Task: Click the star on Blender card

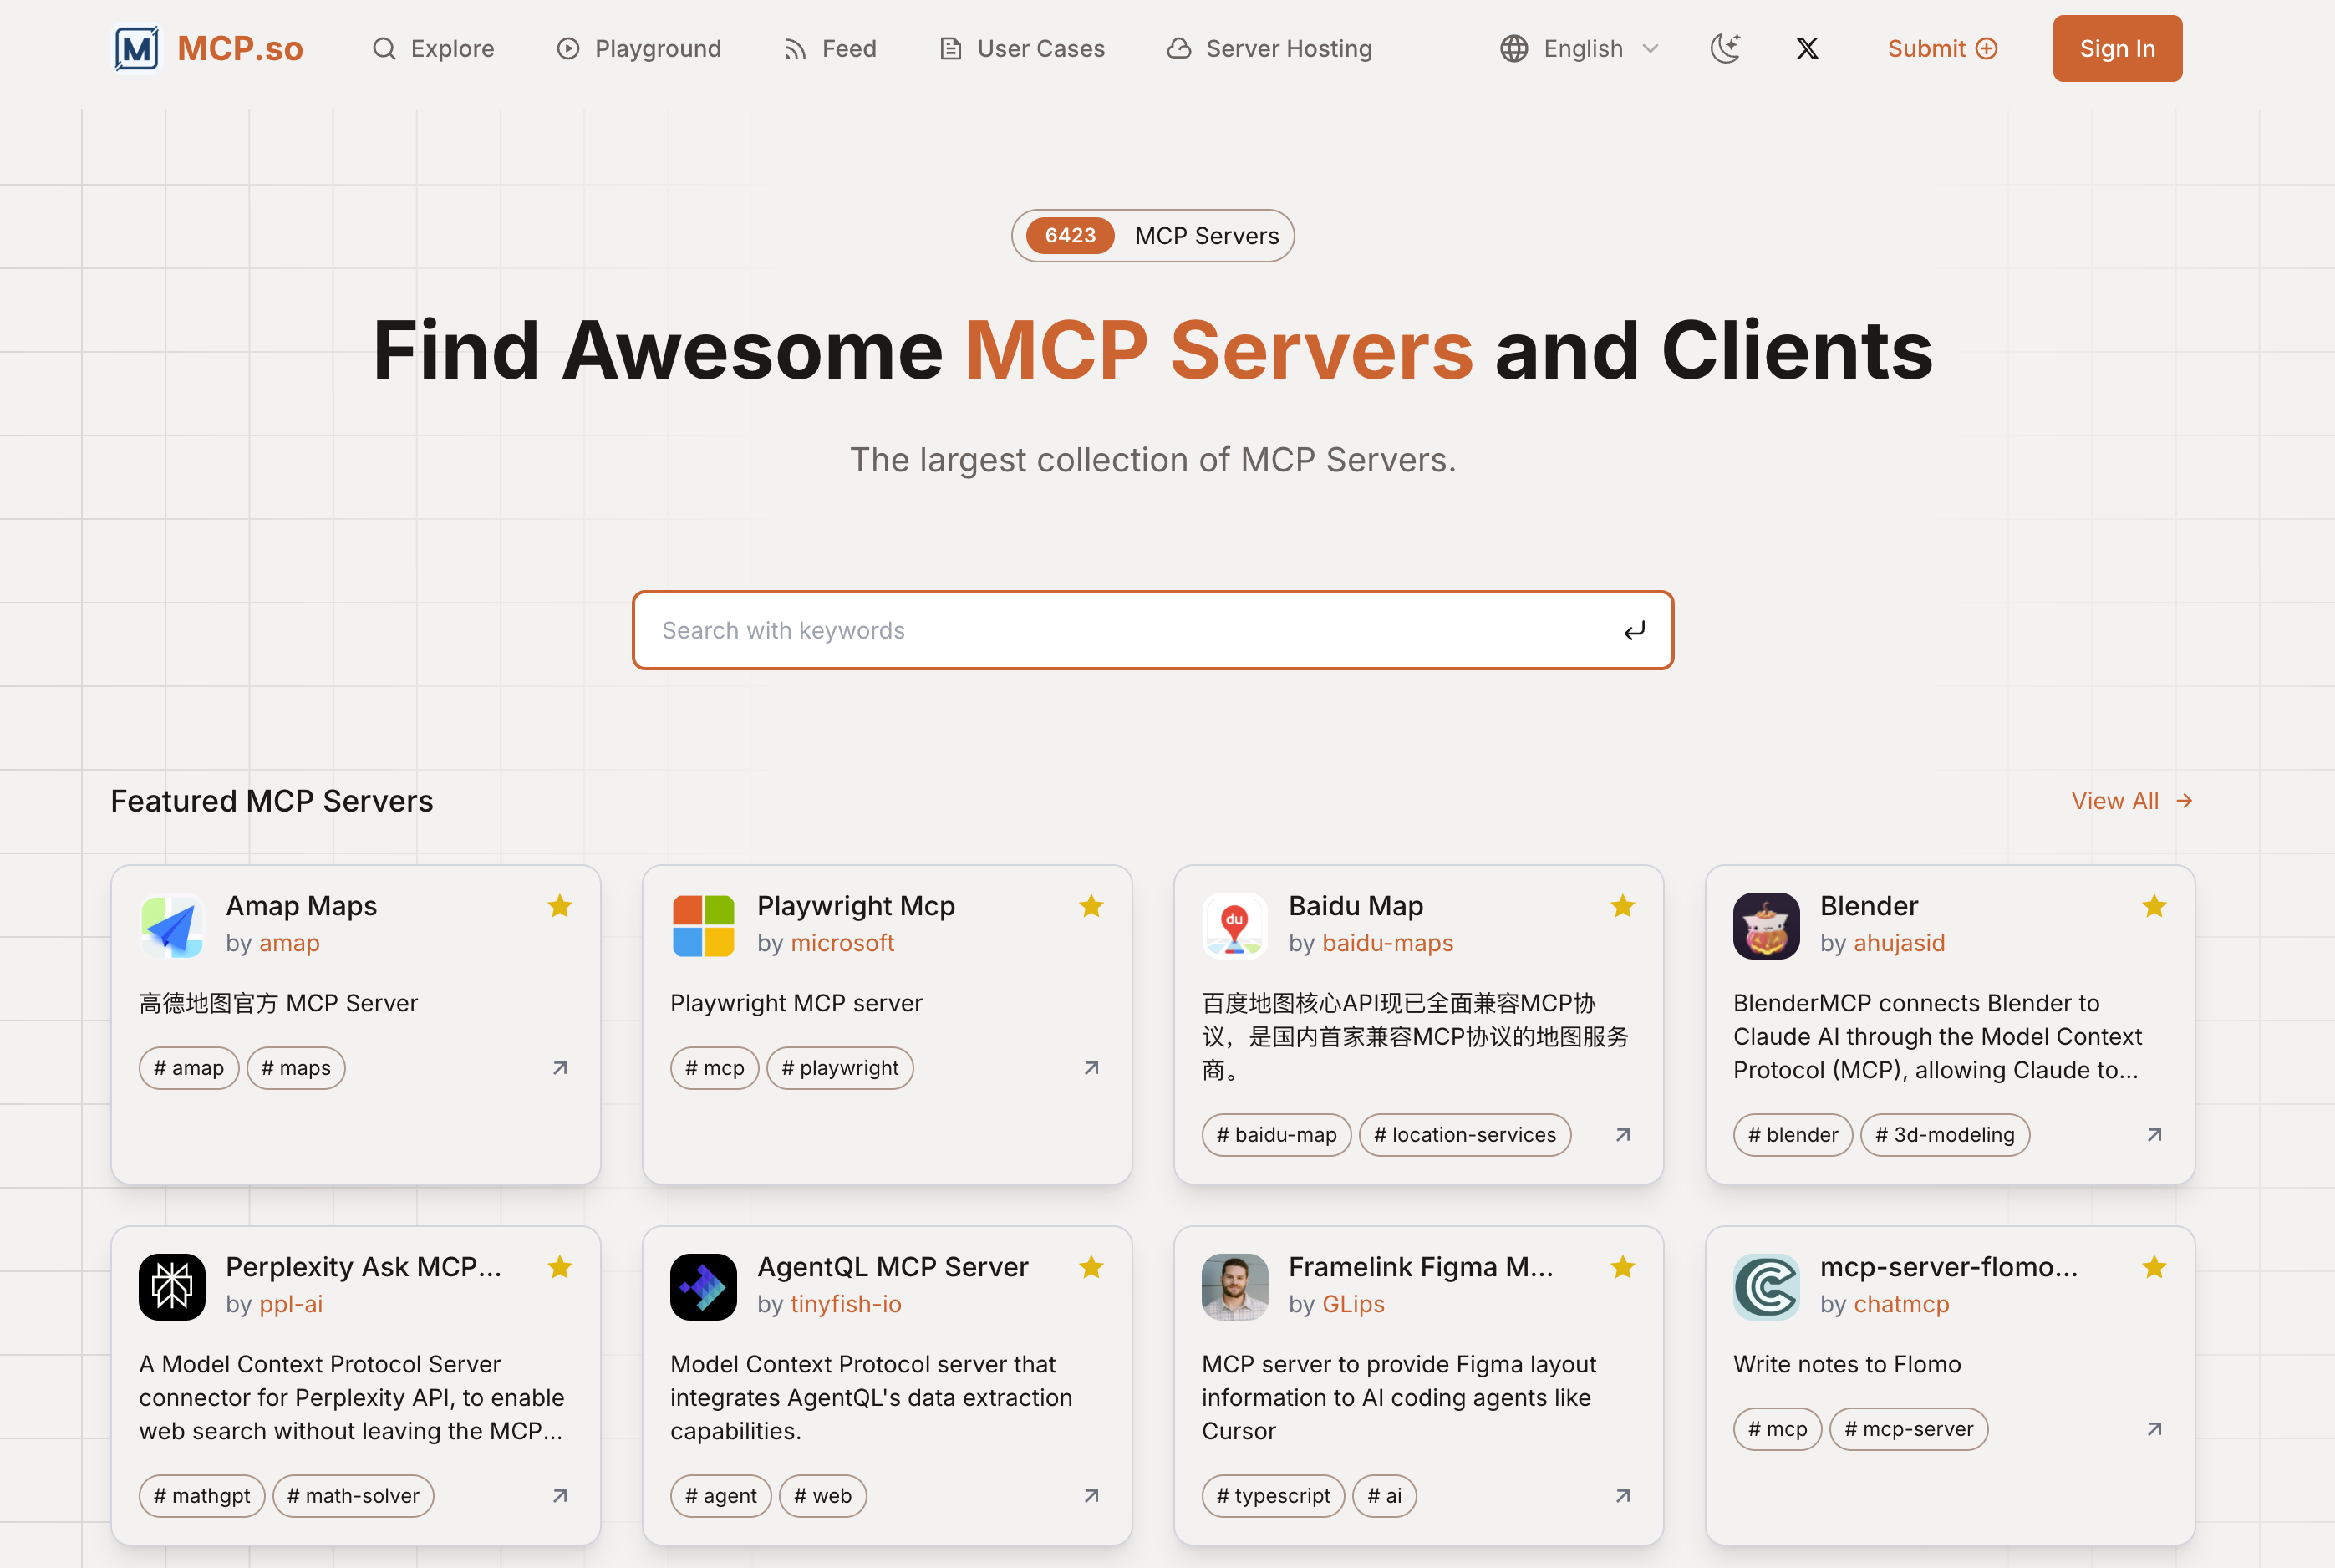Action: tap(2154, 906)
